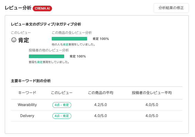Screen dimensions: 195x137
Task: Click the large 肯定 result label
Action: (x=23, y=40)
